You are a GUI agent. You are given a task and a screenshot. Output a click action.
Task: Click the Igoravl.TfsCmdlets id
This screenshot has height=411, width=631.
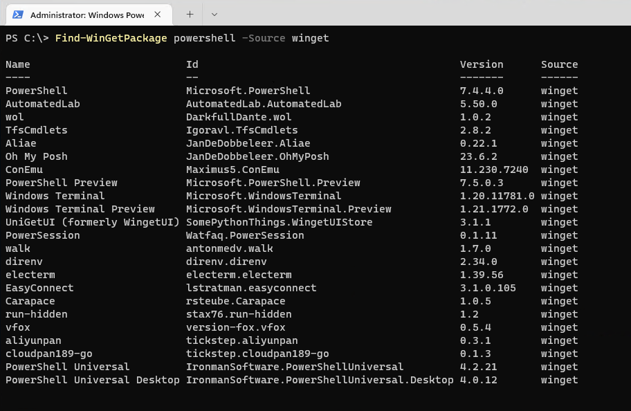pos(242,130)
